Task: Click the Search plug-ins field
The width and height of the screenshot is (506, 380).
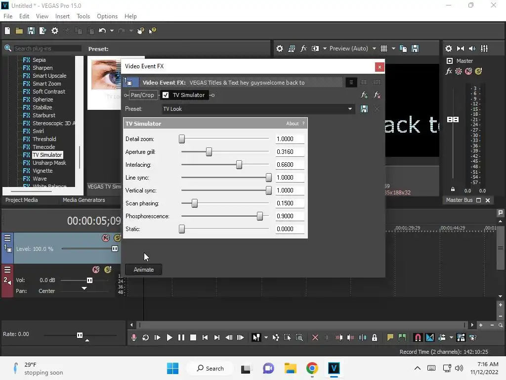Action: pyautogui.click(x=47, y=48)
